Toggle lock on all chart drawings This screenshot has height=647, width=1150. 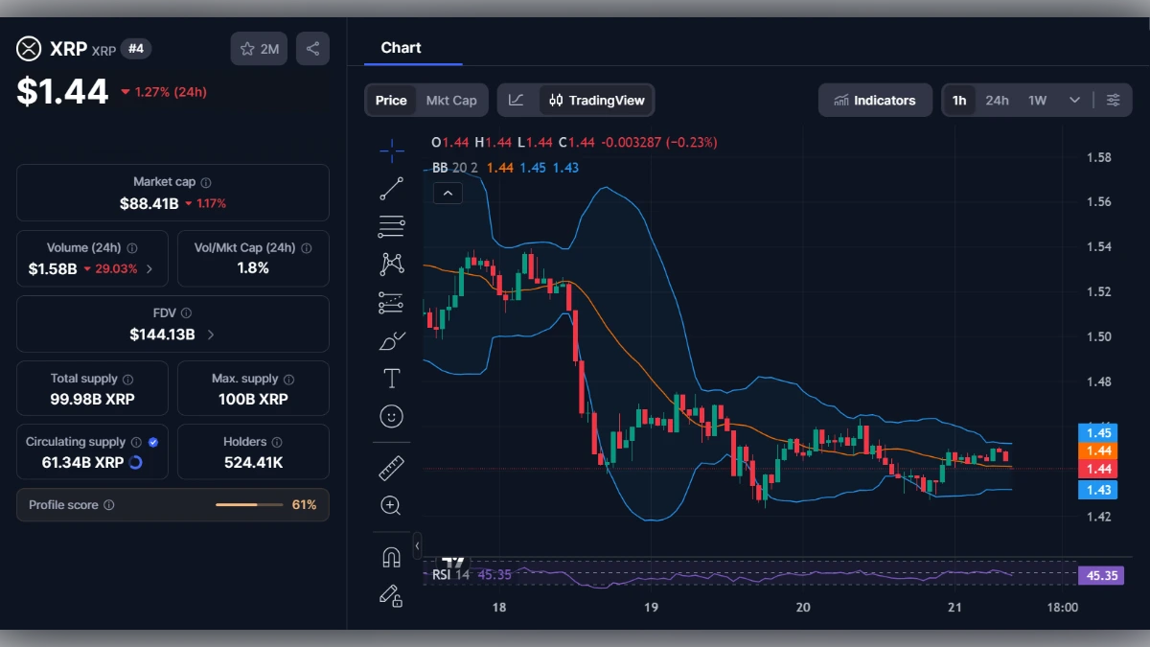click(x=391, y=596)
